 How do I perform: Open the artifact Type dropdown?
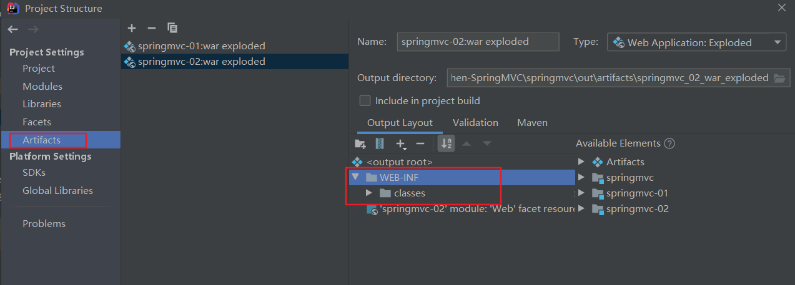point(696,42)
